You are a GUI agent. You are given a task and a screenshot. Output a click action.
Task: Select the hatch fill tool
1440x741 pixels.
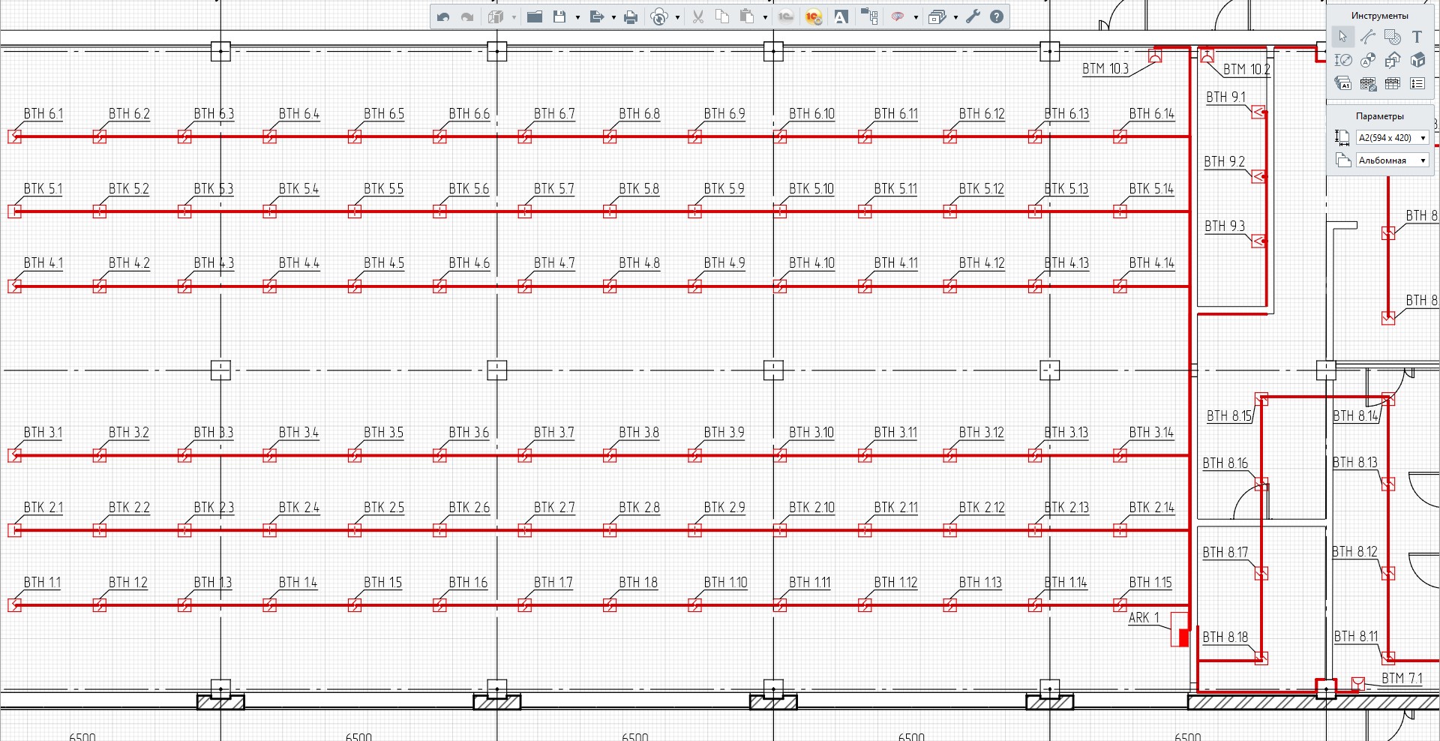(1393, 36)
